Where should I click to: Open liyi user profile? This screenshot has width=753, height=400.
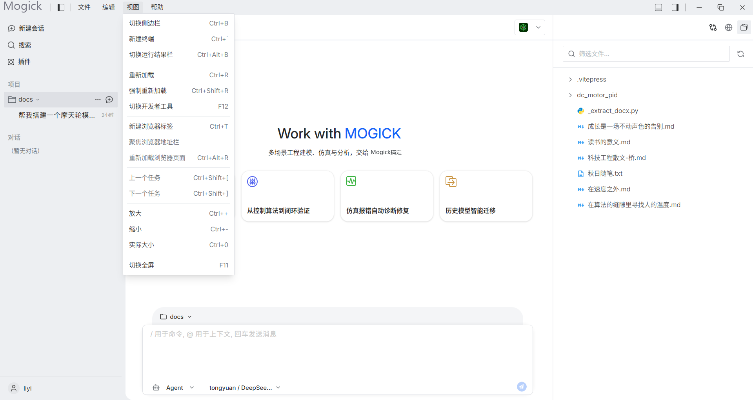pos(20,388)
